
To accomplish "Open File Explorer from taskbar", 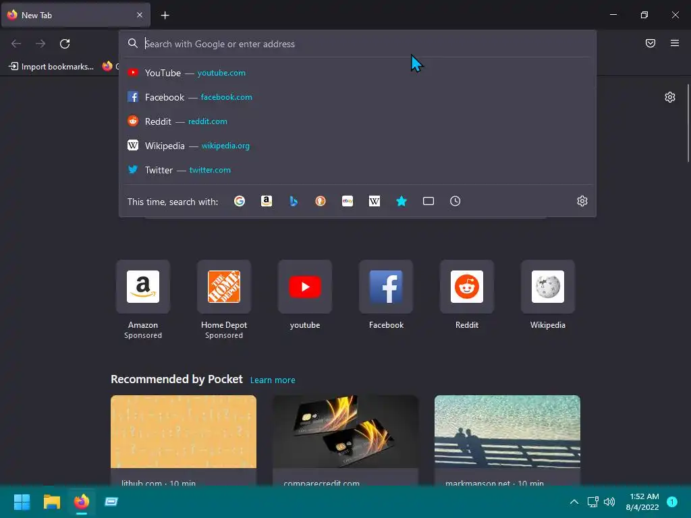I will pyautogui.click(x=51, y=502).
